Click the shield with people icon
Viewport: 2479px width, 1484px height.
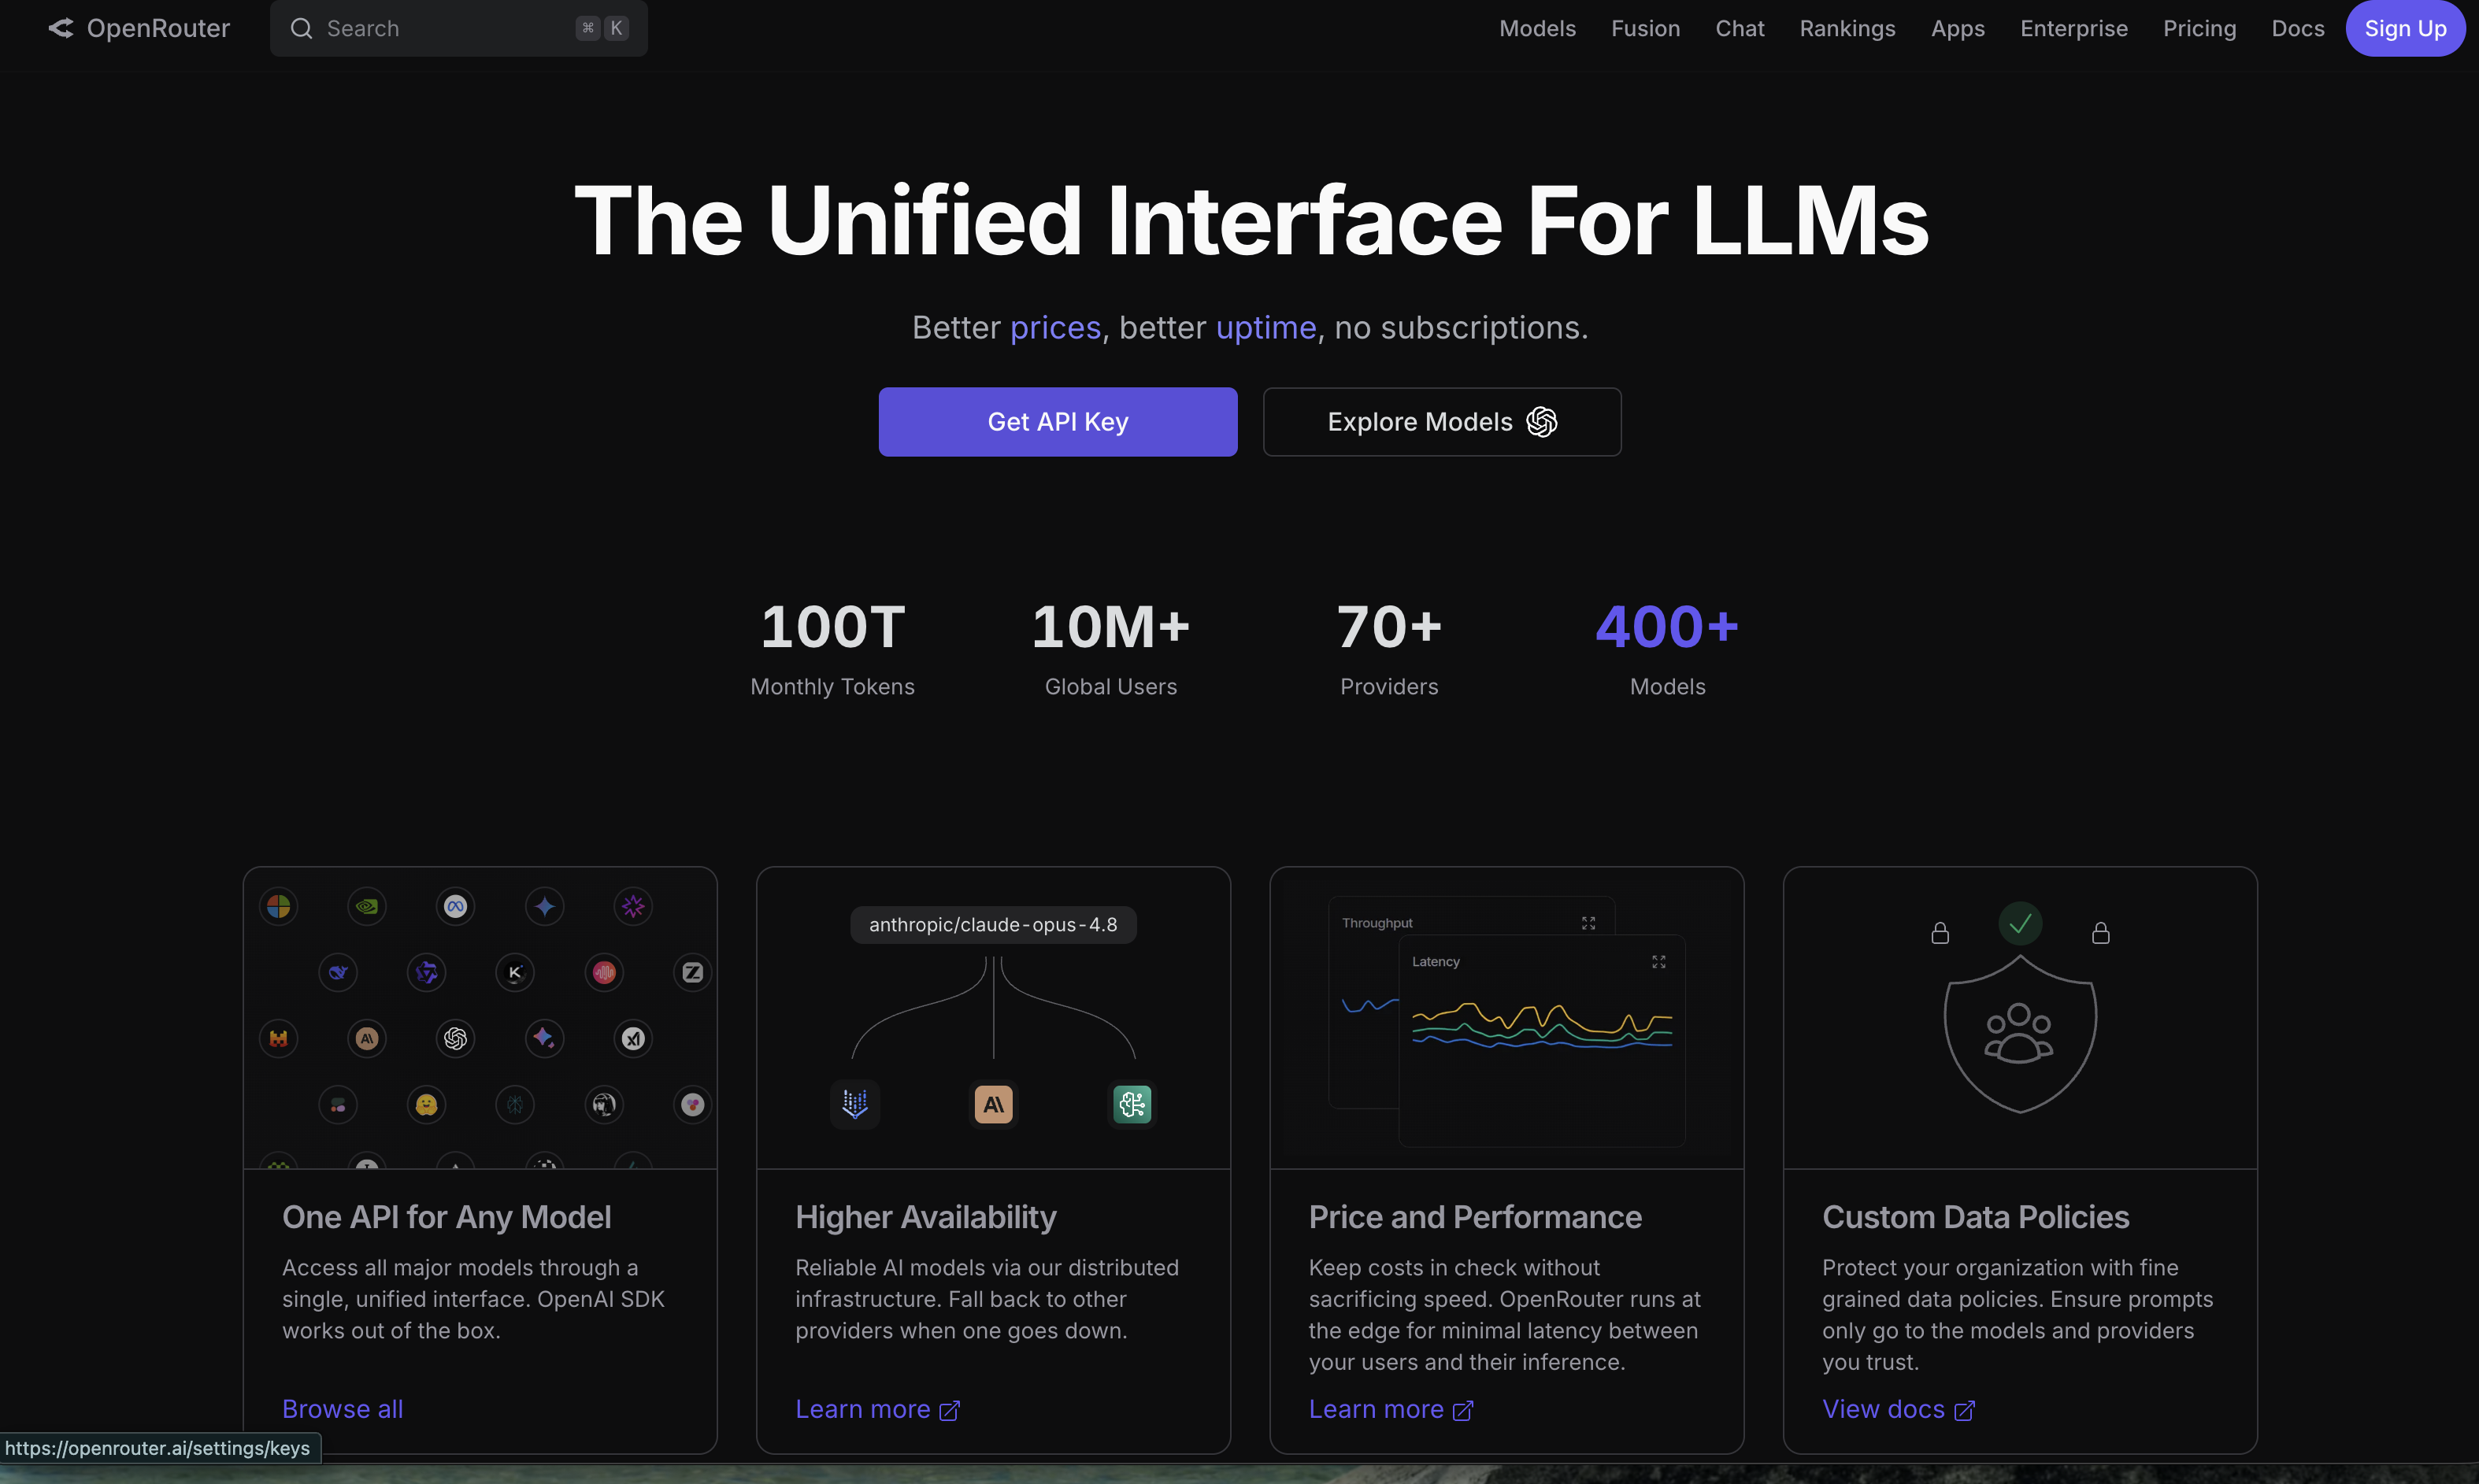click(2020, 1034)
